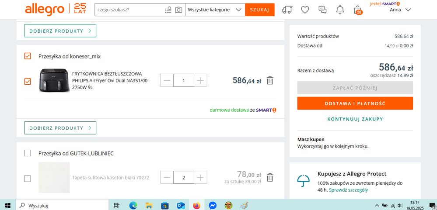Click the SZUKAJ search button
Image resolution: width=437 pixels, height=210 pixels.
click(260, 10)
